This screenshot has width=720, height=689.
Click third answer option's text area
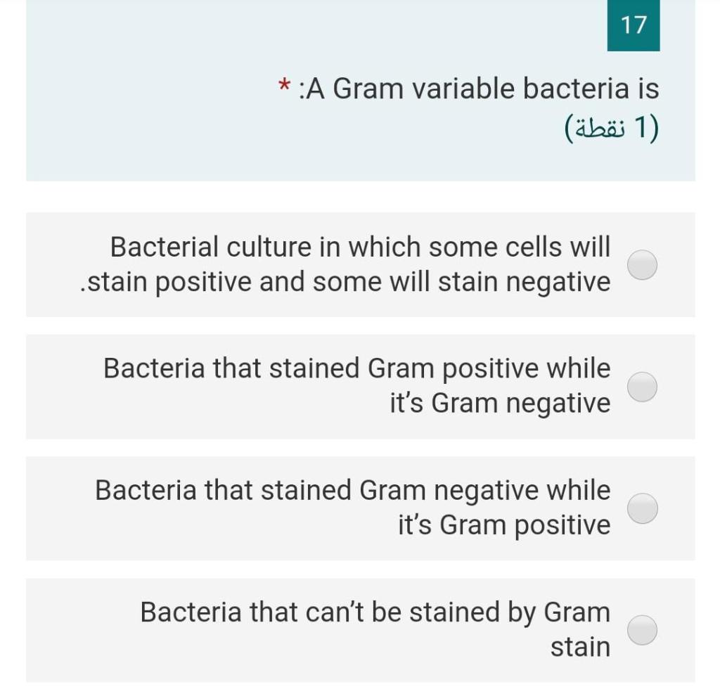(352, 508)
